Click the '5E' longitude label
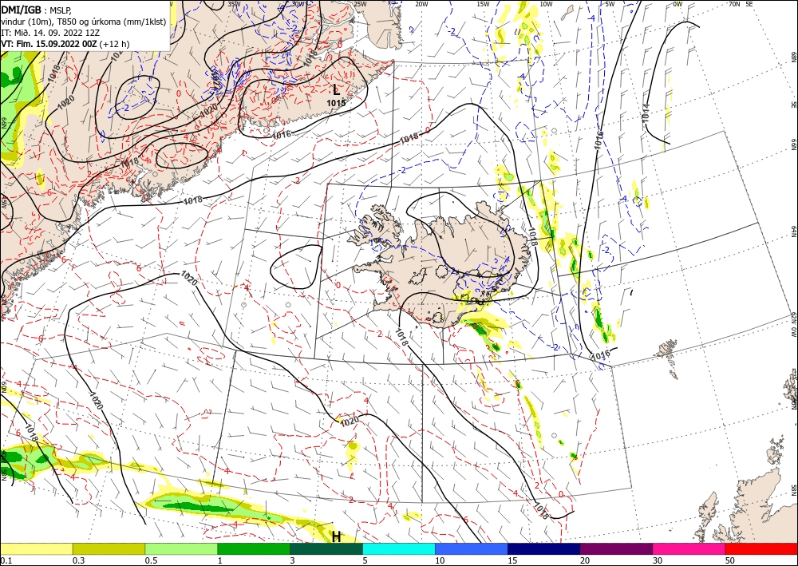 tap(749, 4)
